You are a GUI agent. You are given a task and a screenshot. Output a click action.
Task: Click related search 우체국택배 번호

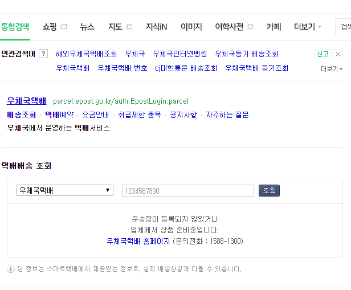pyautogui.click(x=123, y=68)
